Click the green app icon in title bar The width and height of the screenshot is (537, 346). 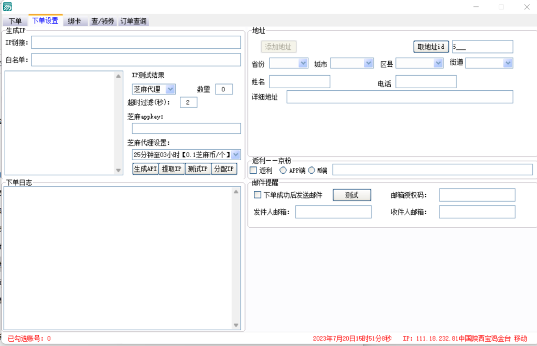[7, 7]
